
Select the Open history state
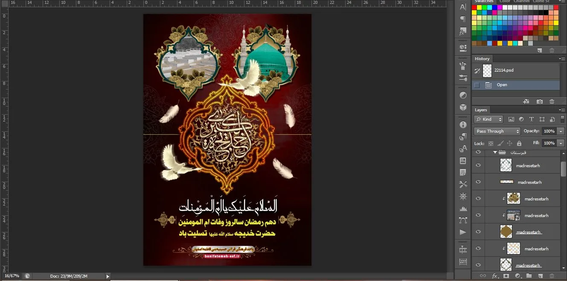(515, 85)
